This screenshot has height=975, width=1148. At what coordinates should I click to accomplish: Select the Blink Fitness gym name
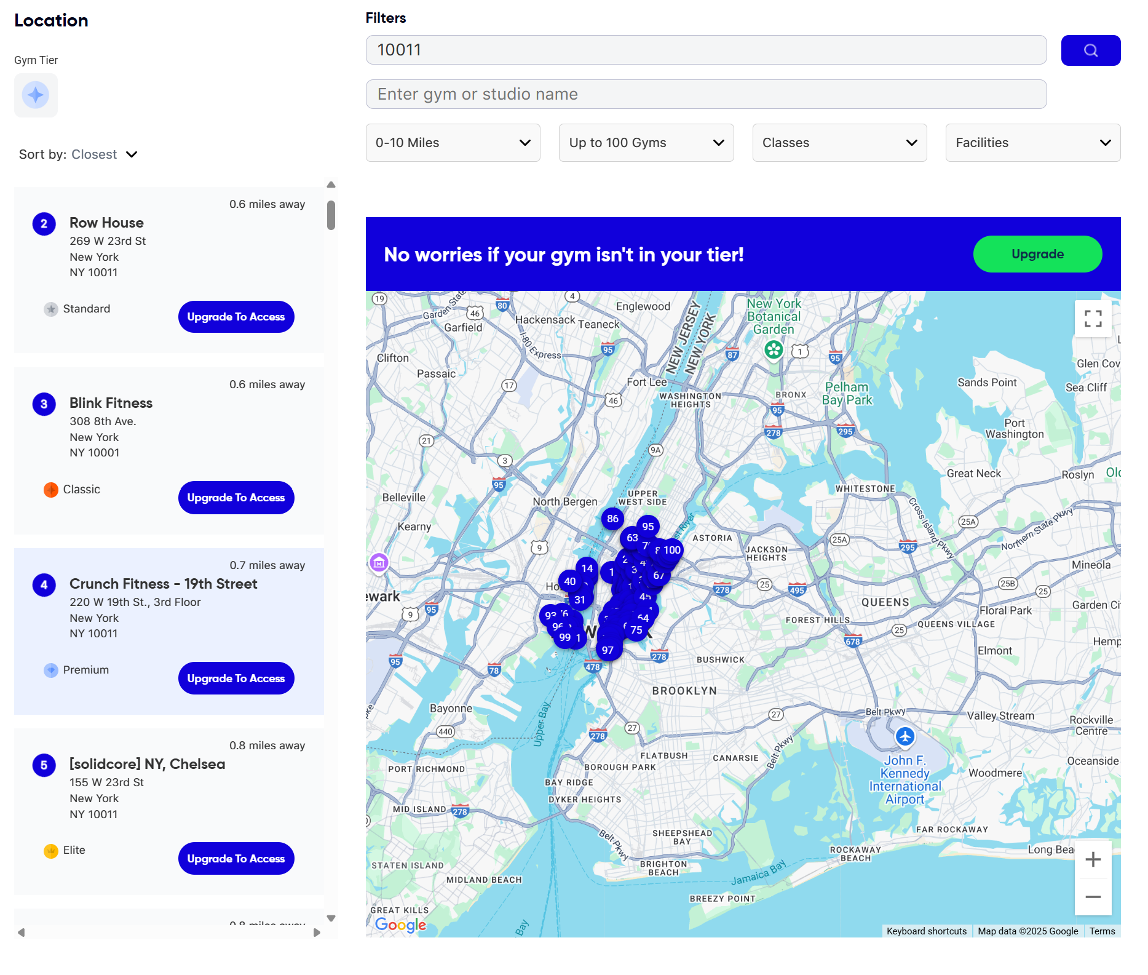[111, 403]
